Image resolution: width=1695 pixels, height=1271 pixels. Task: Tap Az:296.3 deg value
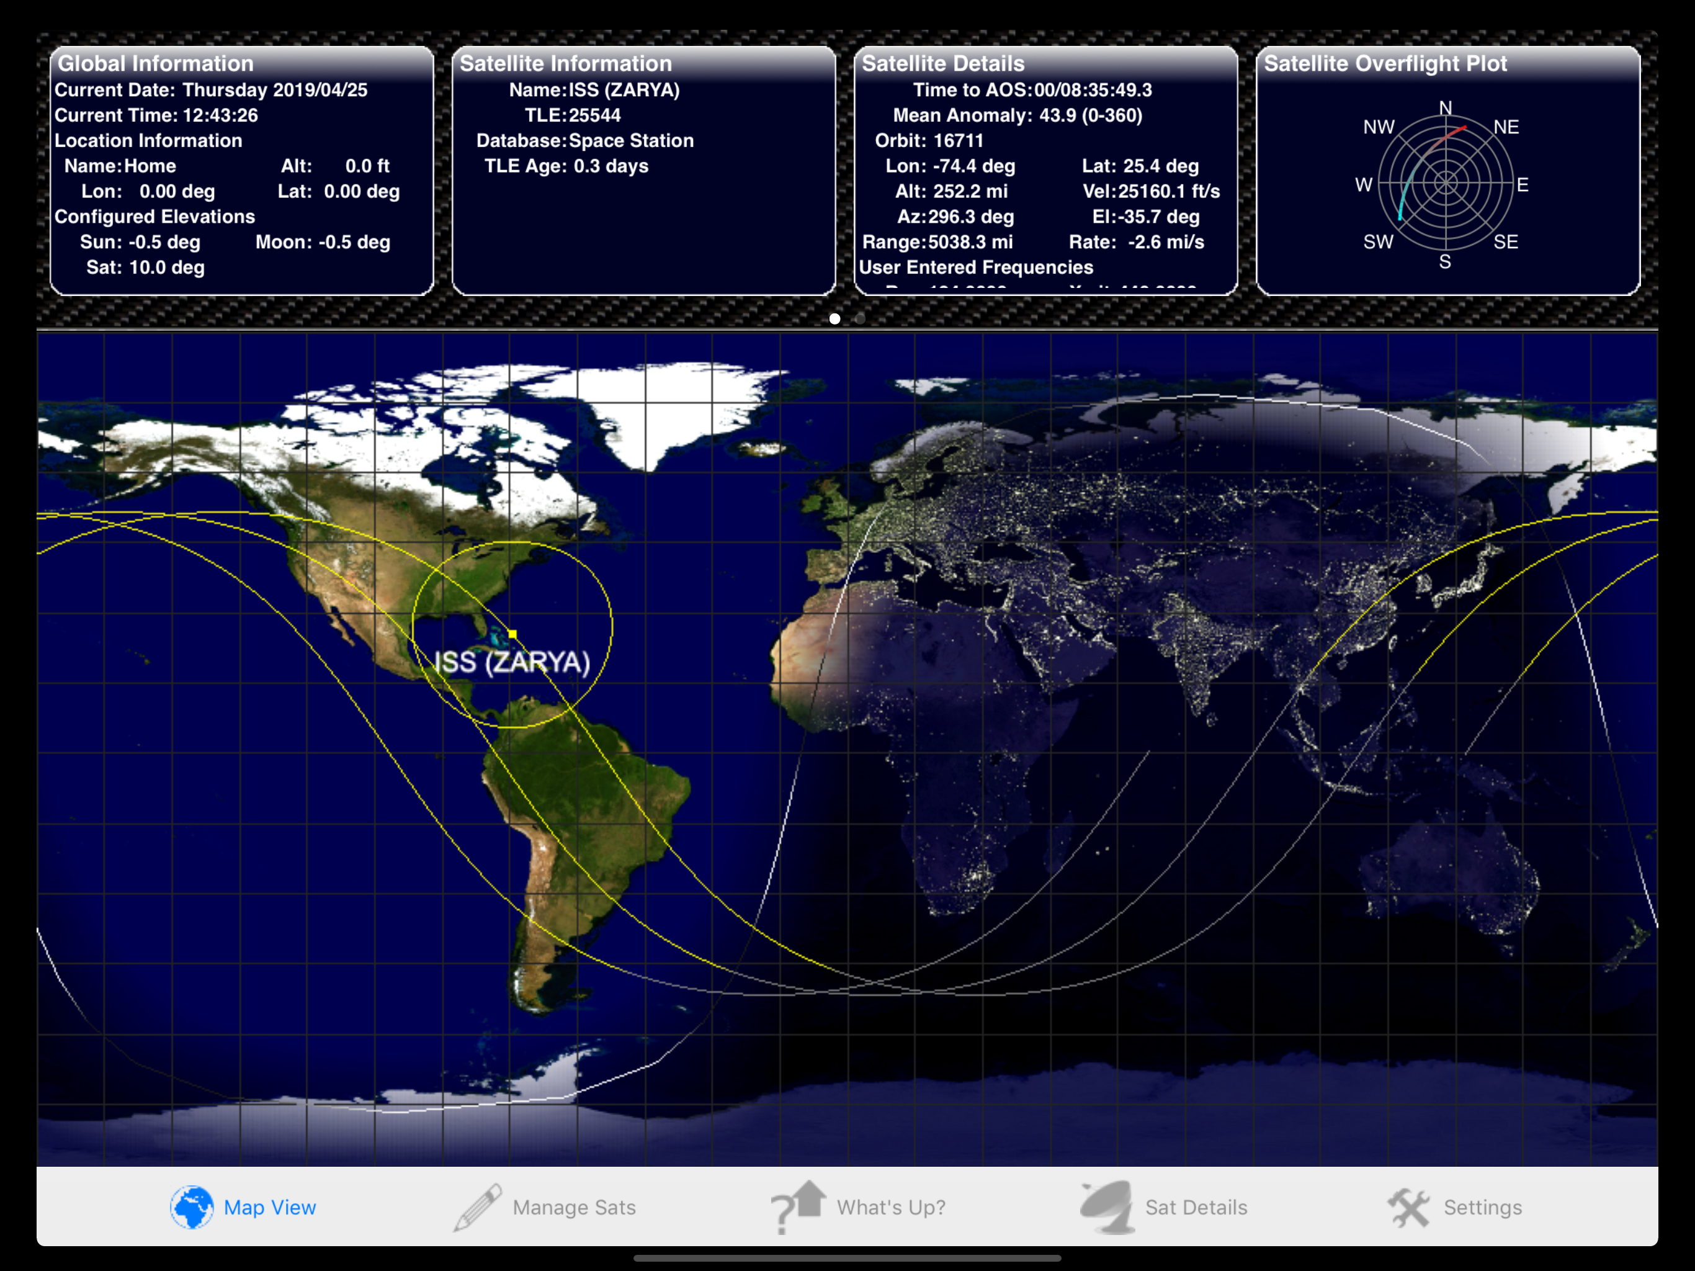coord(955,216)
